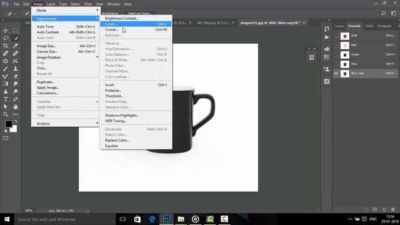This screenshot has height=225, width=400.
Task: Toggle Quick Mask mode icon
Action: 6,138
